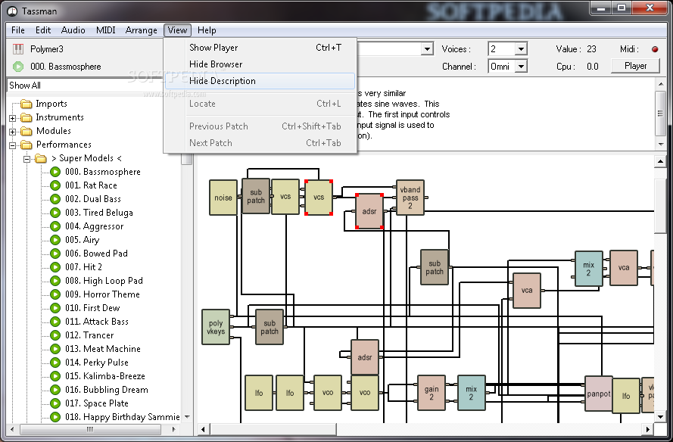Click play icon for 013. Meat Machine

(x=55, y=349)
